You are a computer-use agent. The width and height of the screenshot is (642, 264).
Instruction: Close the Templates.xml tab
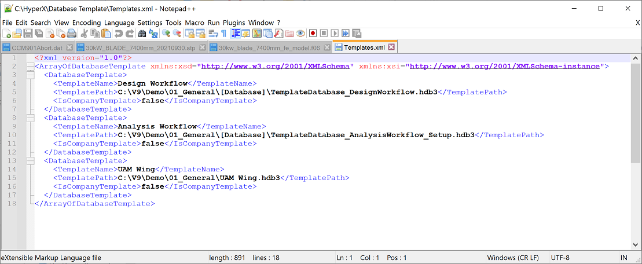391,47
